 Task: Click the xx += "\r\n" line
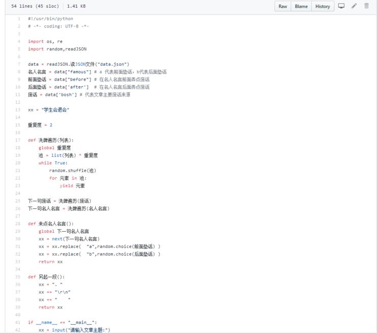(55, 292)
